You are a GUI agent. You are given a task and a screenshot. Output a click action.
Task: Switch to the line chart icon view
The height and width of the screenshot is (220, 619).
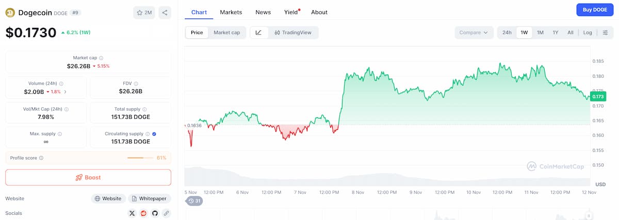(x=258, y=32)
